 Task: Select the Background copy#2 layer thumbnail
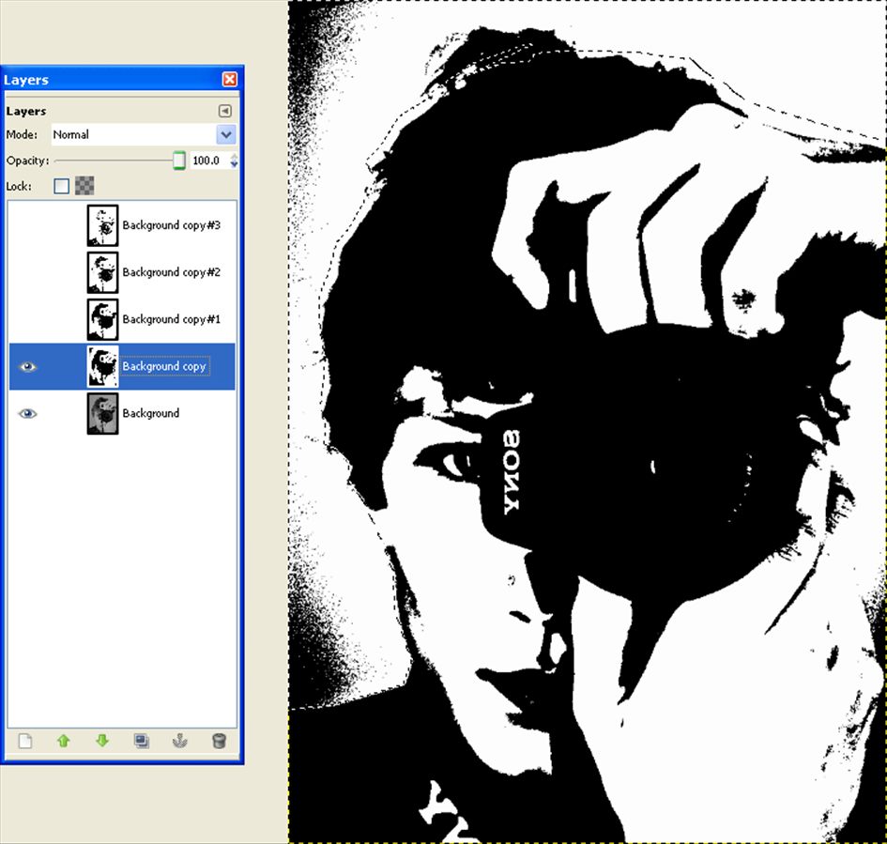[x=103, y=272]
